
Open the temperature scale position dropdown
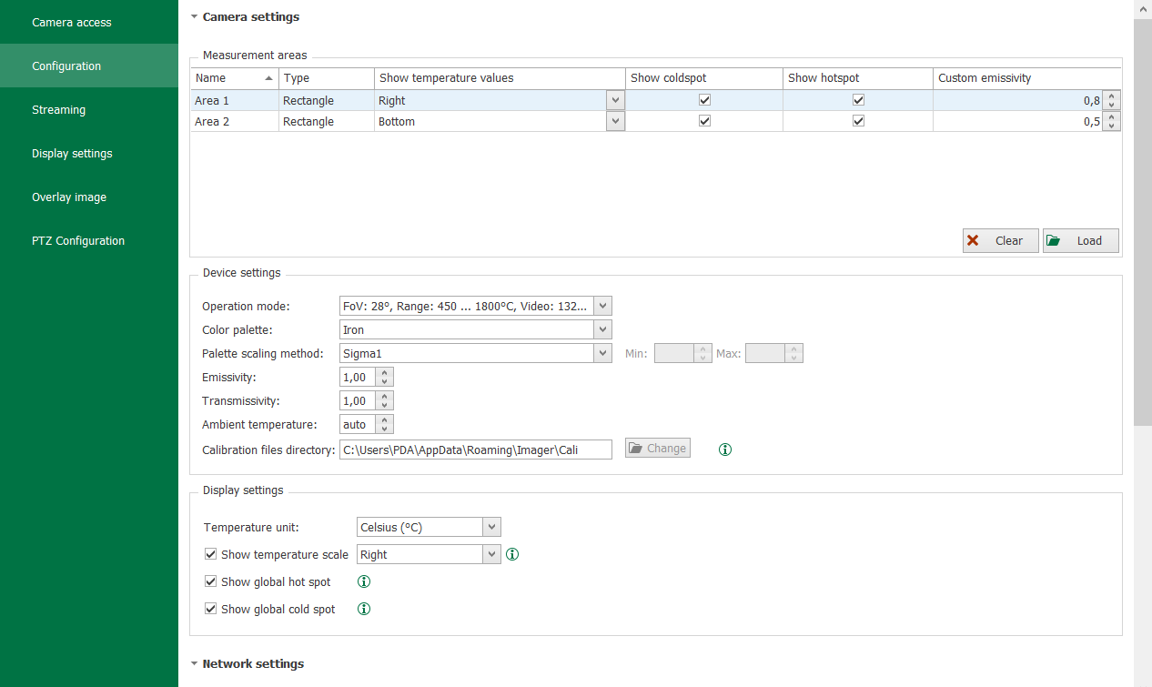click(x=491, y=554)
